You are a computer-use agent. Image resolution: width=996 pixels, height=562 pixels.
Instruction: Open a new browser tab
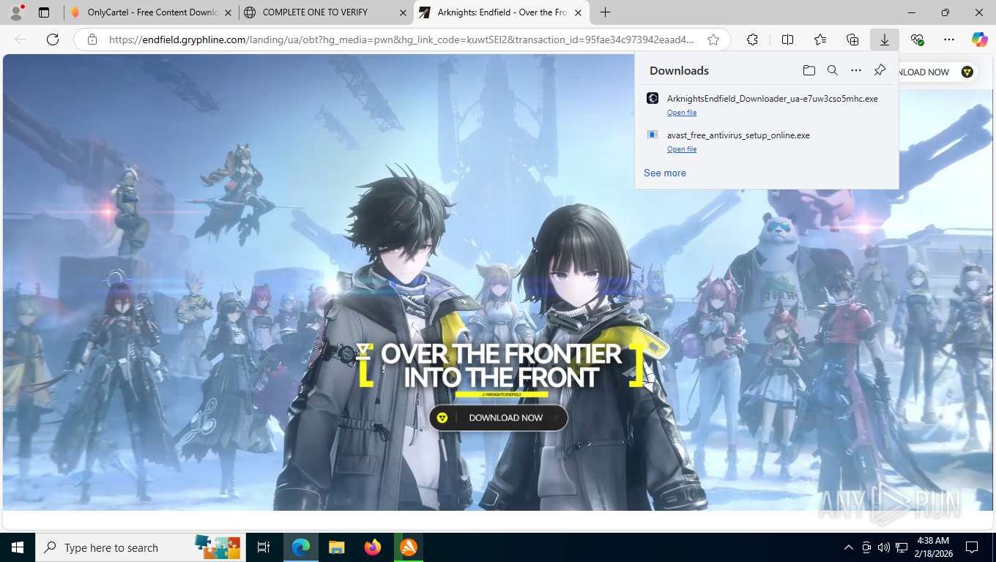[x=605, y=12]
